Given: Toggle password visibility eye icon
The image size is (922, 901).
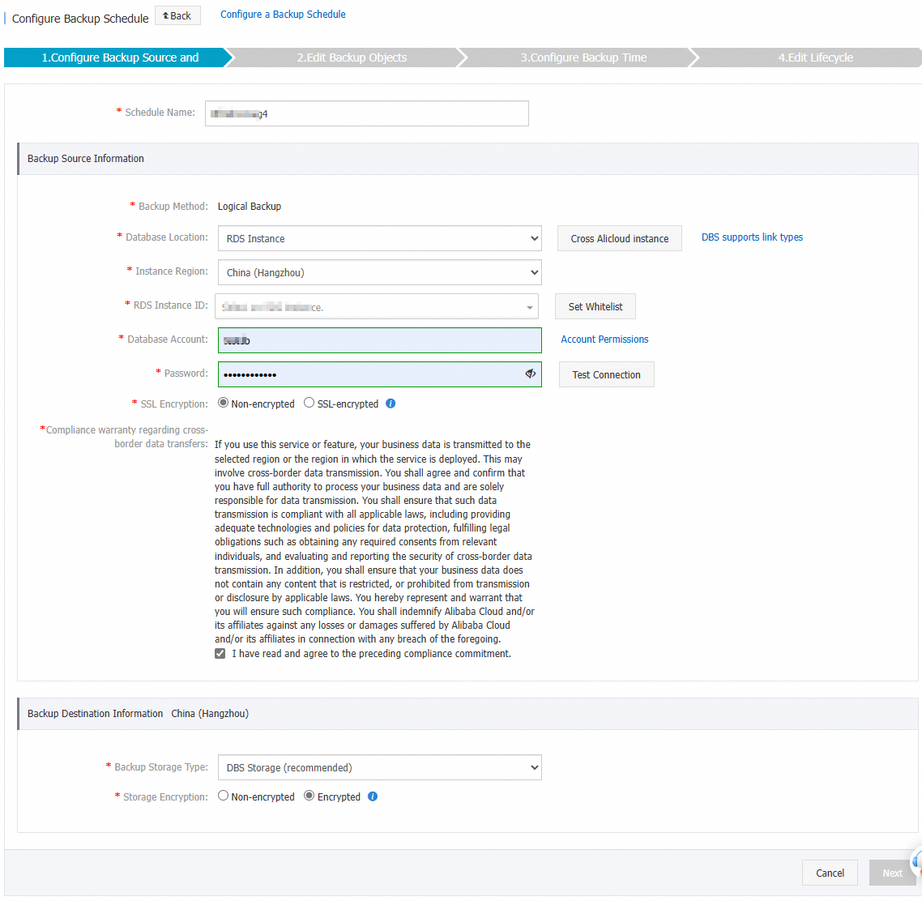Looking at the screenshot, I should (531, 374).
